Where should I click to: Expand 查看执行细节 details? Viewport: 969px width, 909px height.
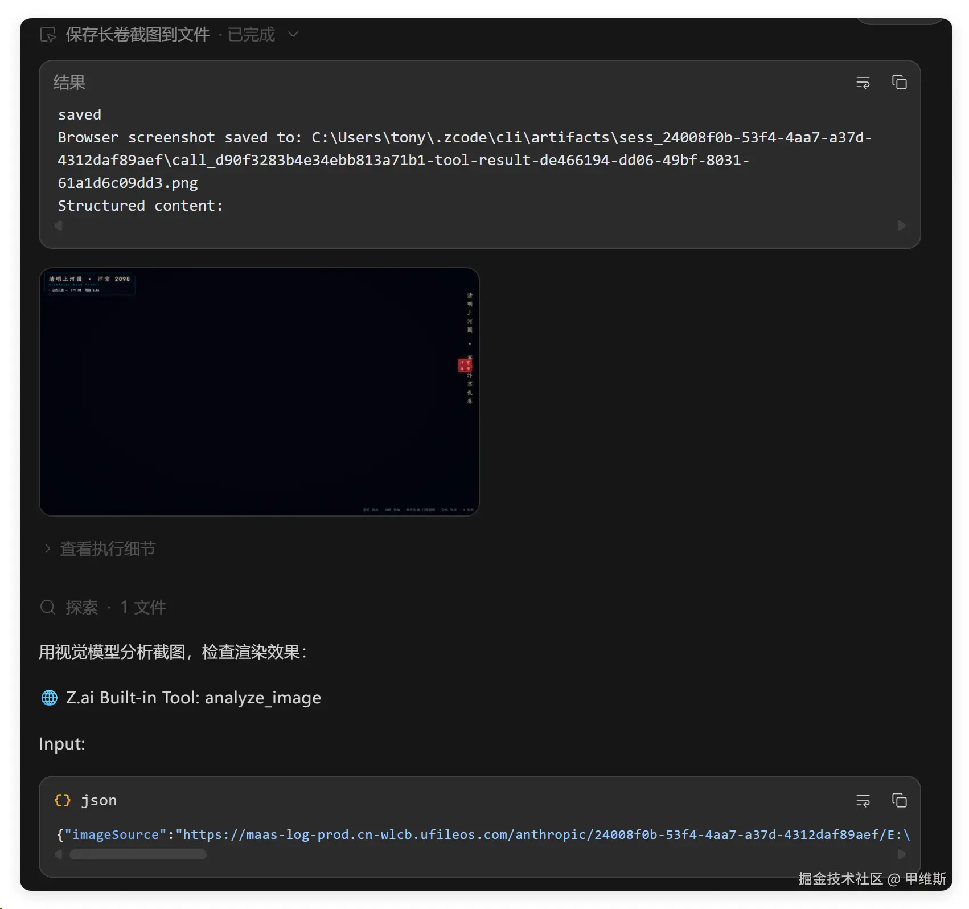100,548
